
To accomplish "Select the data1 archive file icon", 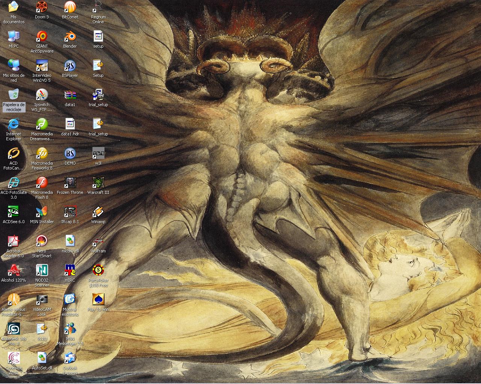I will pos(70,94).
